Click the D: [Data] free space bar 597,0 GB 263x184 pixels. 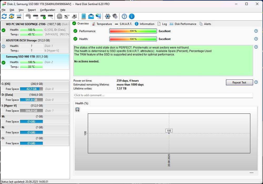point(31,100)
